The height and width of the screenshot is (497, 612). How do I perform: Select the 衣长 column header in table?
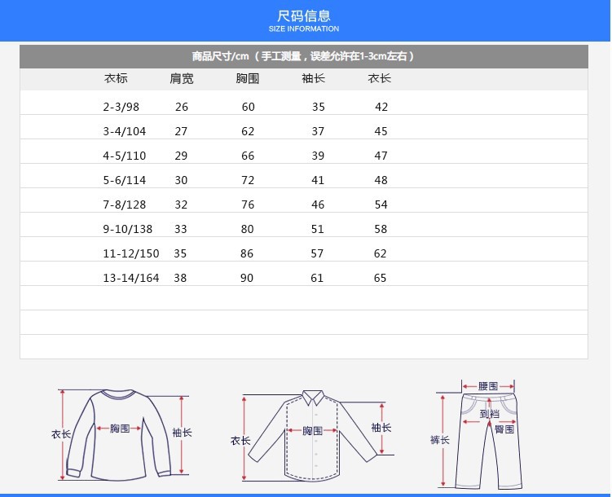tap(380, 78)
